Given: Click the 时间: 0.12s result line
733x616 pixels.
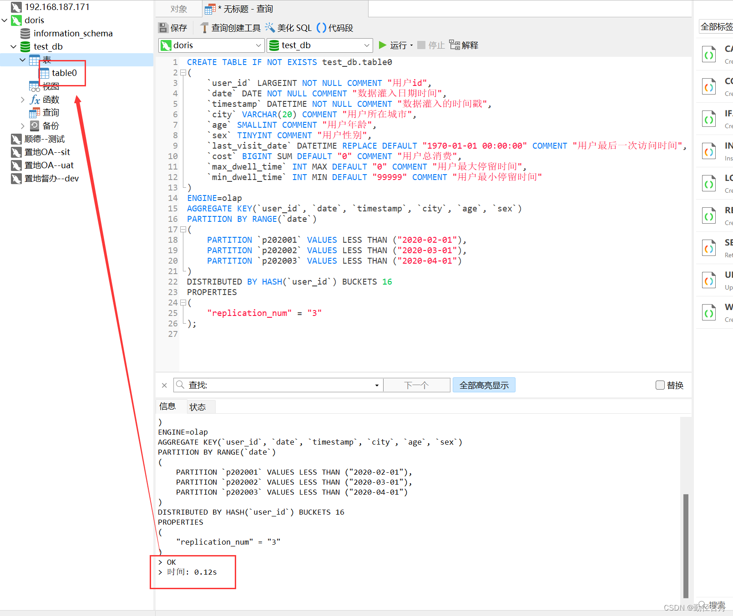Looking at the screenshot, I should click(187, 572).
